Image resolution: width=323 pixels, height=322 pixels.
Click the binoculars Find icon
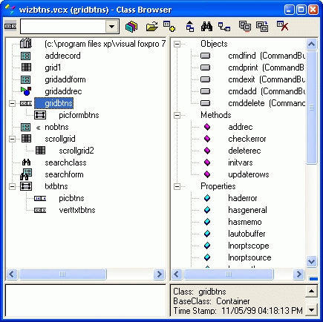[x=206, y=26]
